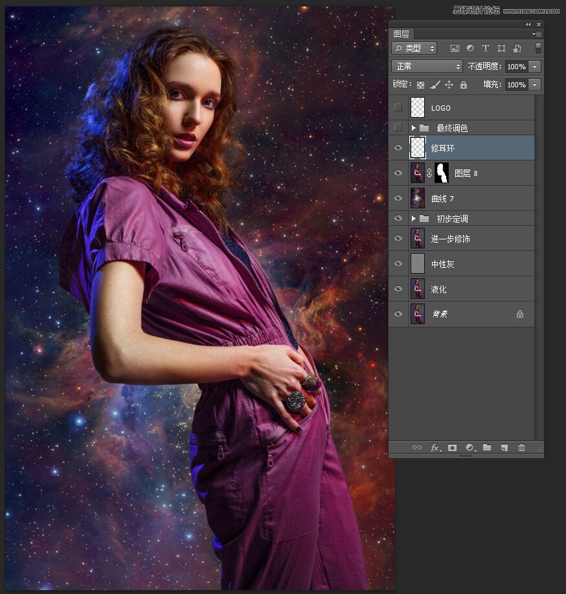Open the layers panel flyout menu
The height and width of the screenshot is (594, 566).
(x=537, y=34)
